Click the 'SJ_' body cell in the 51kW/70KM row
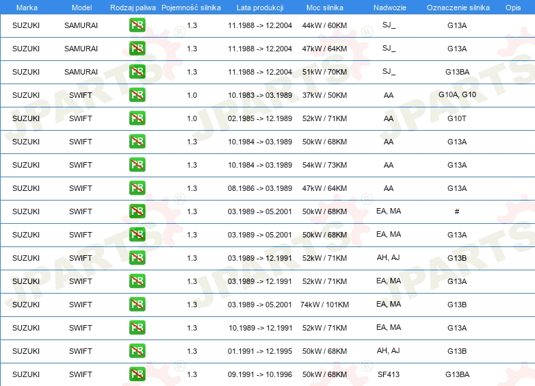The image size is (535, 386). pyautogui.click(x=389, y=72)
